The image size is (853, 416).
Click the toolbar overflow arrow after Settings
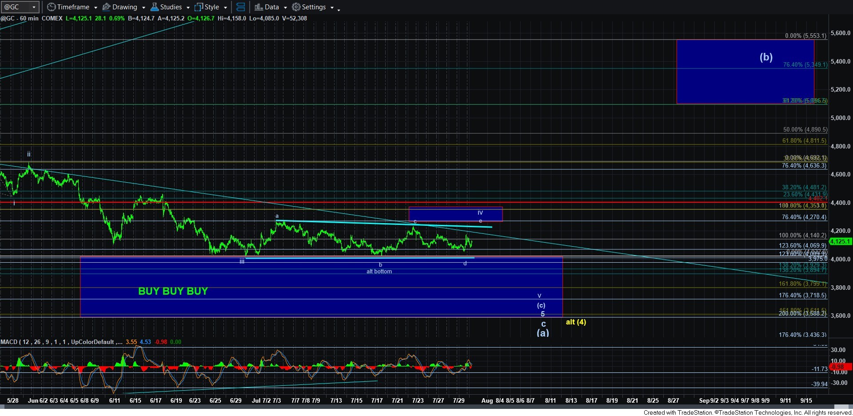tap(339, 9)
